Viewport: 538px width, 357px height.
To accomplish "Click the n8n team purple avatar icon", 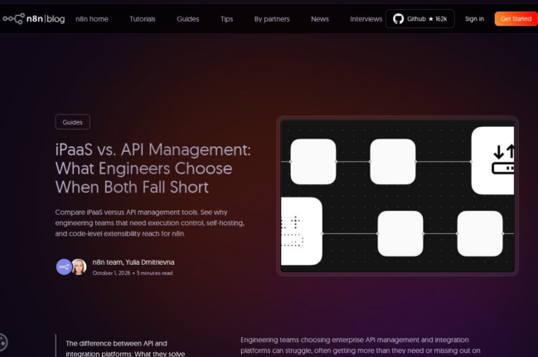I will point(64,267).
